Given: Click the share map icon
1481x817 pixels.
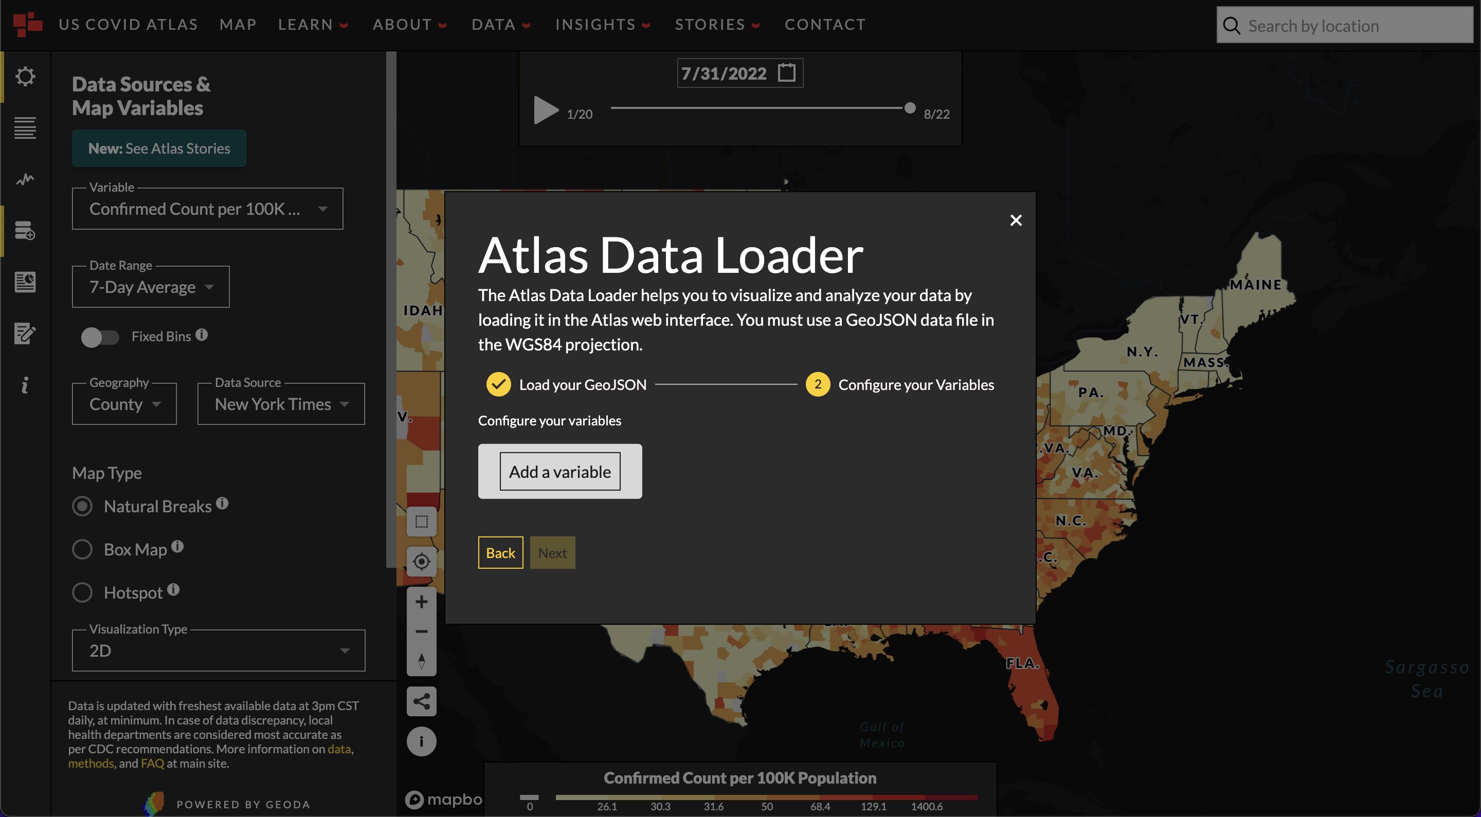Looking at the screenshot, I should (x=422, y=701).
